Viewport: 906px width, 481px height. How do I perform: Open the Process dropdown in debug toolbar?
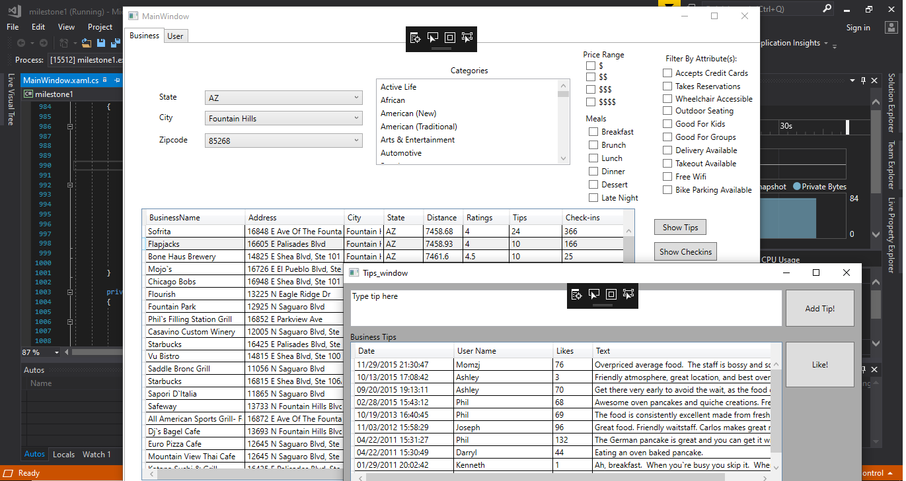[x=85, y=60]
